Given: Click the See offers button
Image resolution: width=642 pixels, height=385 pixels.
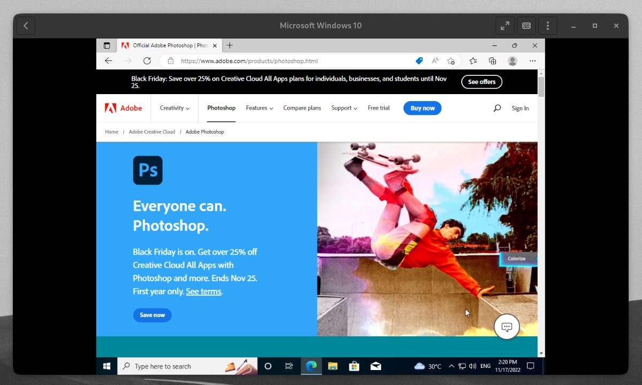Looking at the screenshot, I should tap(481, 82).
